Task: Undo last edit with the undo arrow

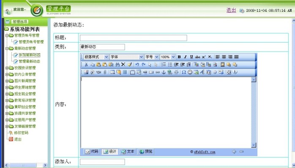Action: (x=137, y=65)
